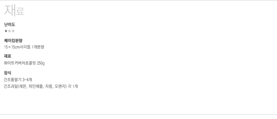Click the 베이킹분량 heading
Screen dimensions: 277x119
(14, 41)
